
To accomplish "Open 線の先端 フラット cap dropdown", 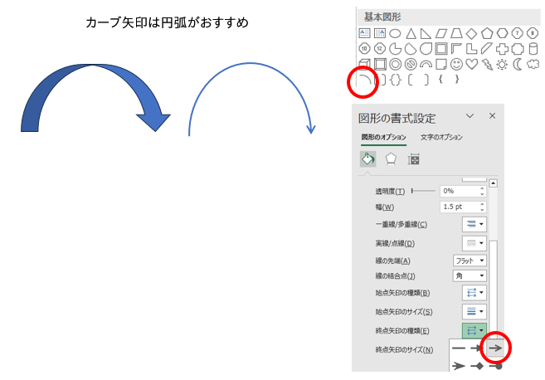I will tap(470, 261).
